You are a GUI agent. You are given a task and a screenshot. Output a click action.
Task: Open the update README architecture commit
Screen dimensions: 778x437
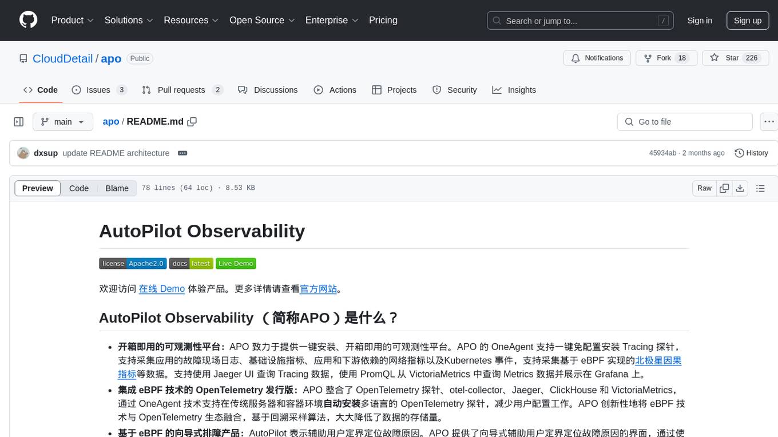116,153
